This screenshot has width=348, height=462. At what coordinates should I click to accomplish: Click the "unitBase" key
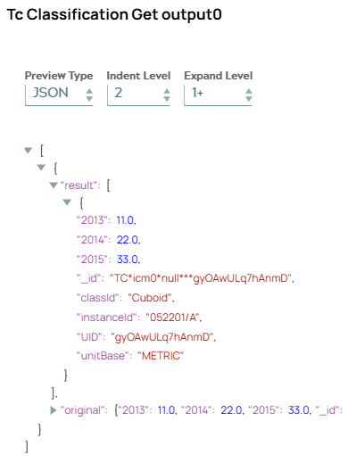click(x=103, y=356)
